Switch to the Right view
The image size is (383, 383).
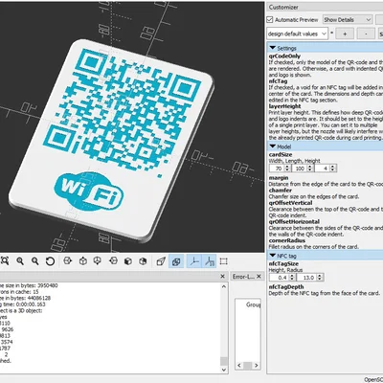(x=68, y=261)
